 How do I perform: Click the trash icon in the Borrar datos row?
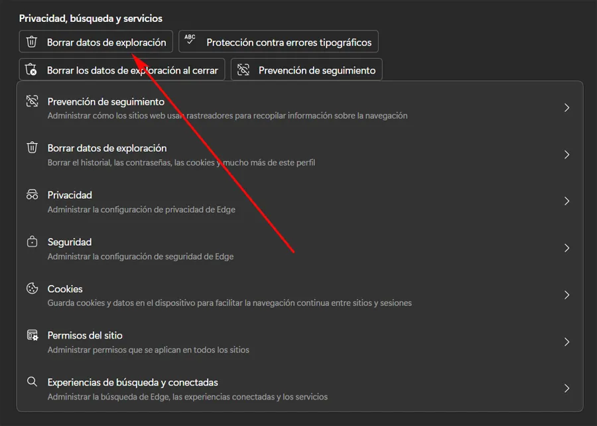point(31,148)
